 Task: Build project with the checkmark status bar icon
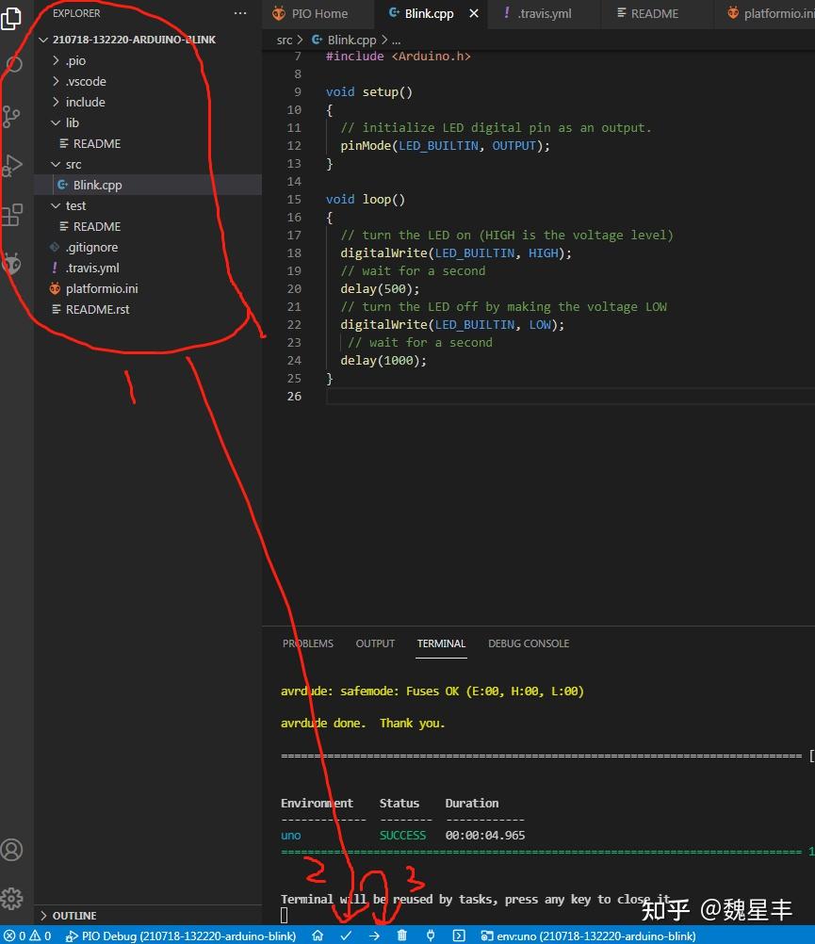coord(346,936)
